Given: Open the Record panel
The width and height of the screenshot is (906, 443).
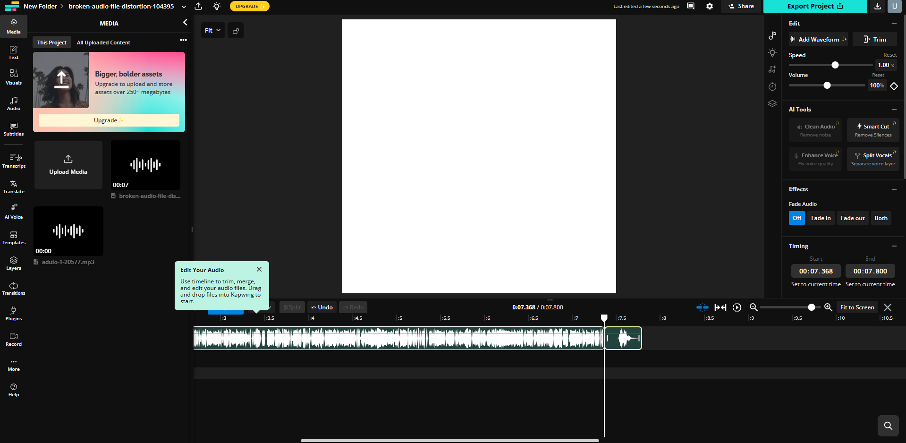Looking at the screenshot, I should (14, 339).
